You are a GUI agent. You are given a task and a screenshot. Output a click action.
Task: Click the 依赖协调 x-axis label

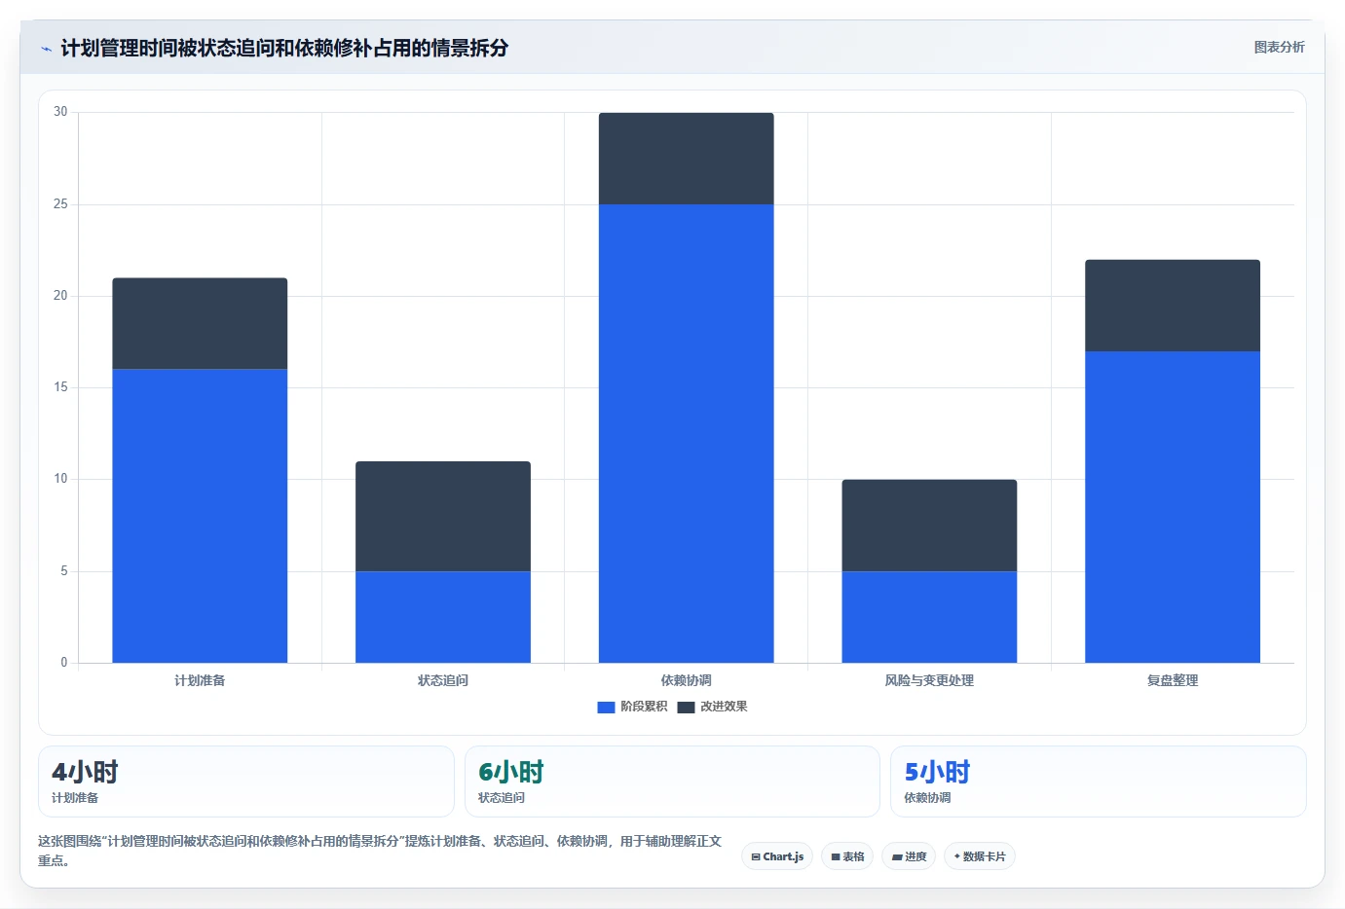(687, 680)
